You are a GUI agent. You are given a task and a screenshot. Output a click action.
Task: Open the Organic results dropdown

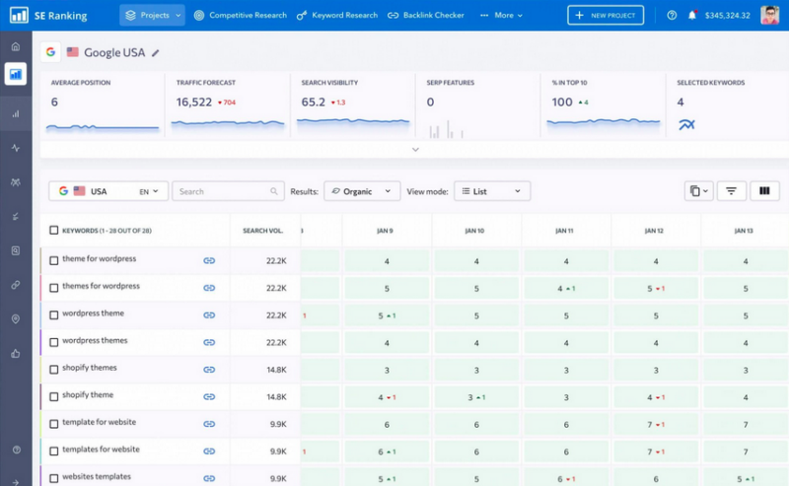pos(362,191)
